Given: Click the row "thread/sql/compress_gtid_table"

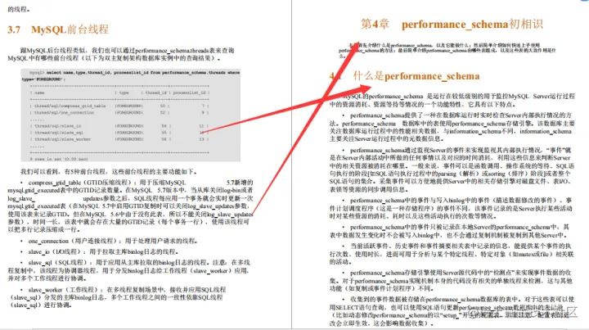Looking at the screenshot, I should [x=119, y=106].
